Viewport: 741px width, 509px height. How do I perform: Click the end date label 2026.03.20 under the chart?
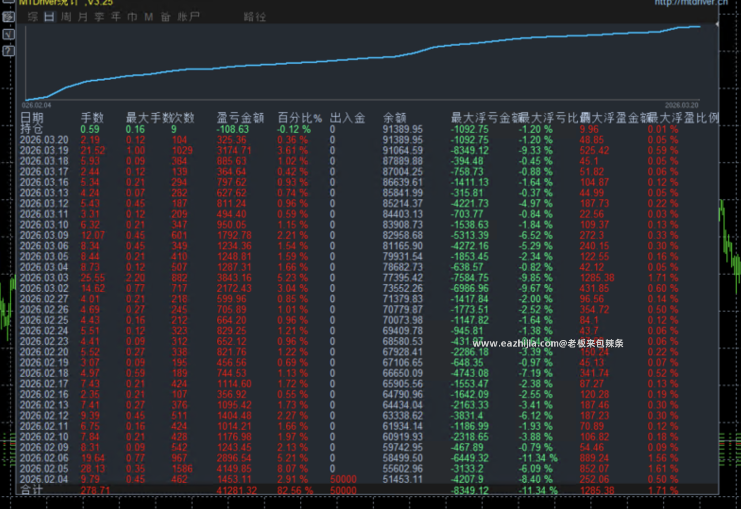click(682, 105)
